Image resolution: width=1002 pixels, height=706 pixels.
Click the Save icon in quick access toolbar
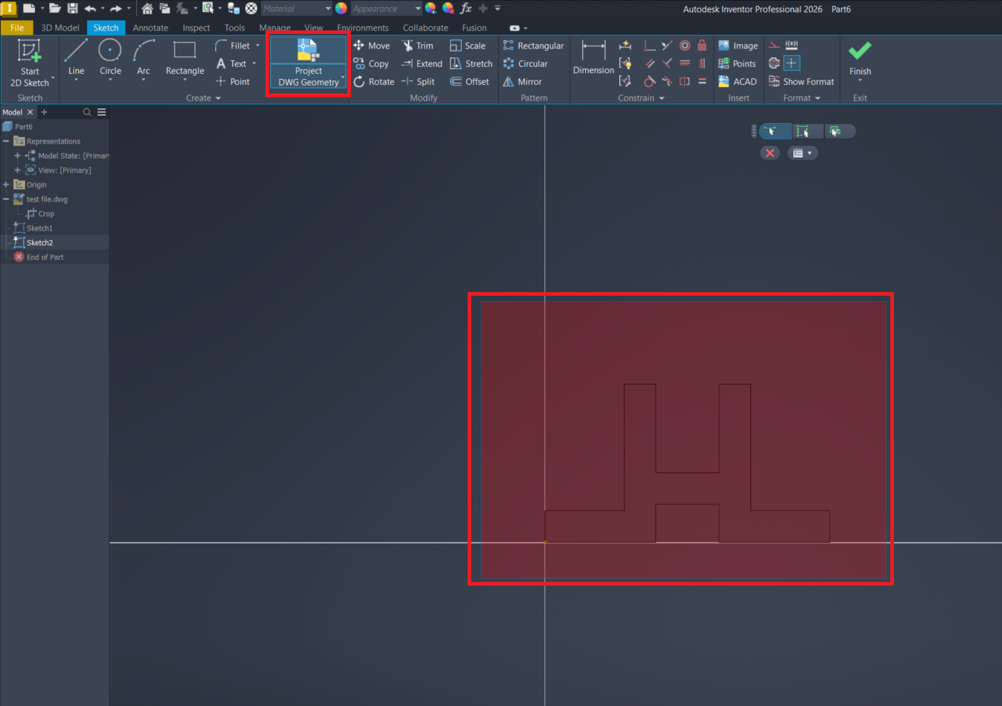73,9
